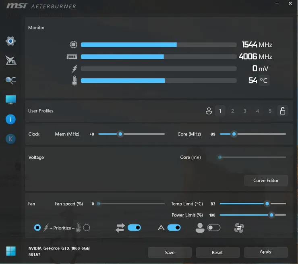
Task: Click the fan speed value 0
Action: point(93,204)
